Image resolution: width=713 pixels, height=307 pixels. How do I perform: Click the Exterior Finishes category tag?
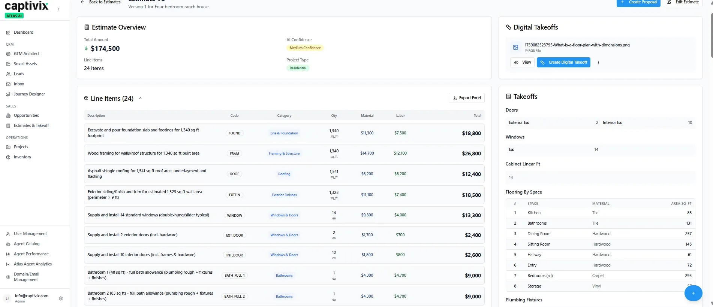(284, 195)
